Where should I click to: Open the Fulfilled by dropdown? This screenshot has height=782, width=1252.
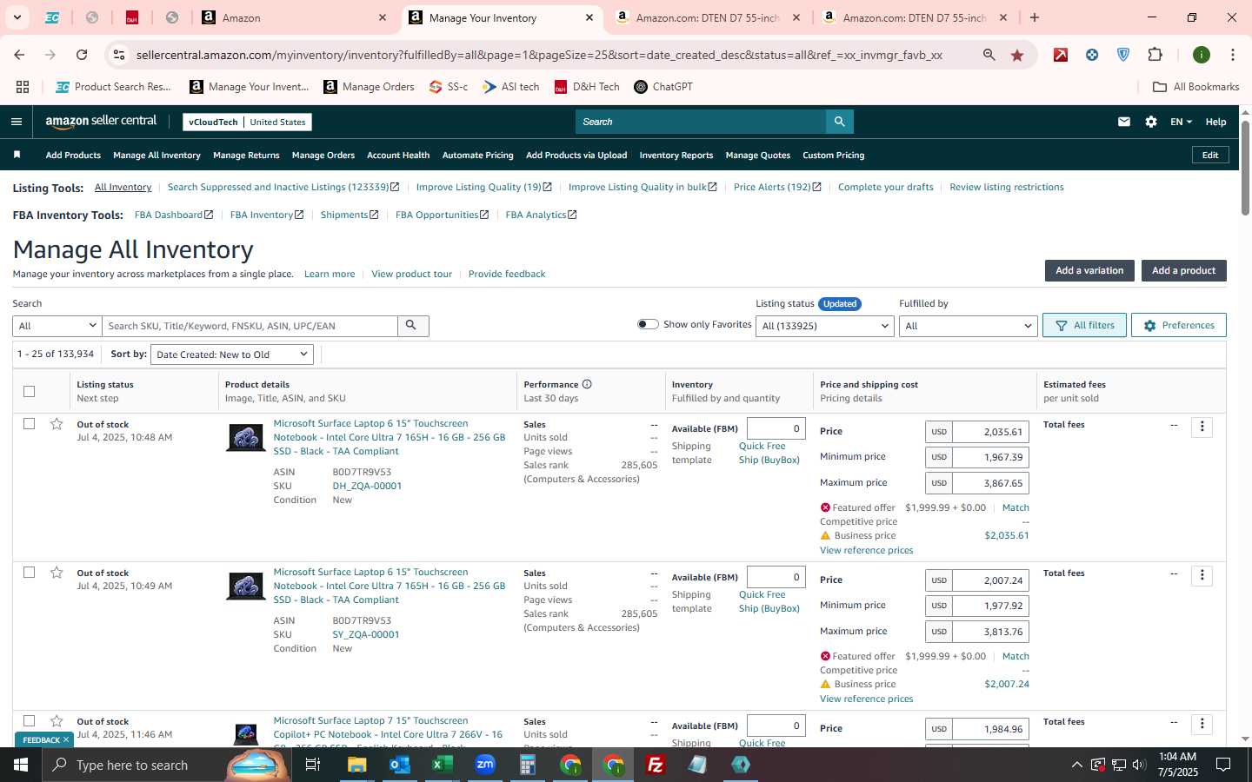coord(968,326)
